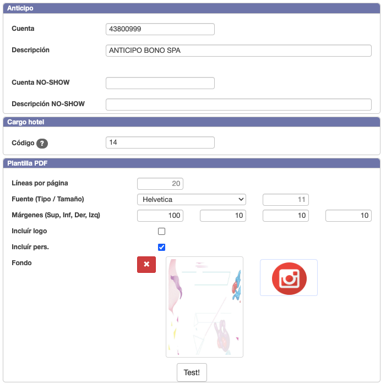Click the bottom margin field, second of four
This screenshot has width=386, height=384.
[223, 216]
